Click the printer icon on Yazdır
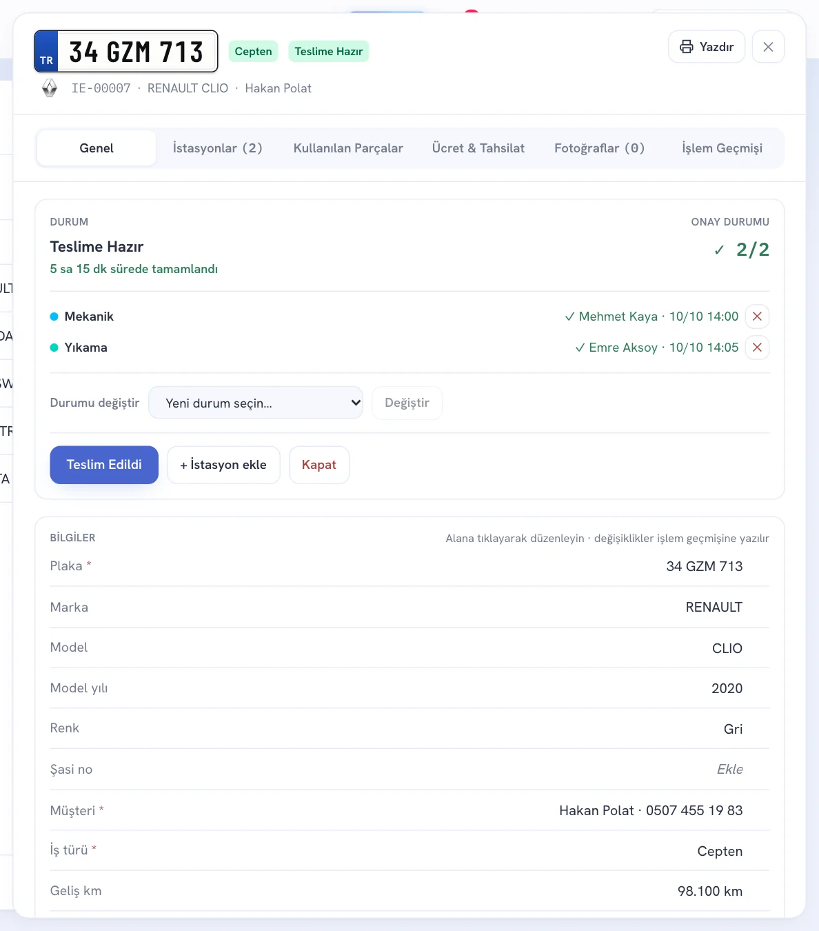The height and width of the screenshot is (931, 819). [x=686, y=47]
